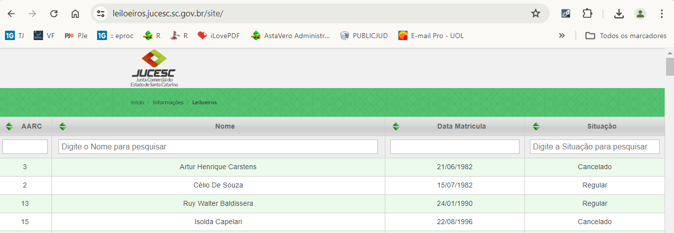Click the page vertical scrollbar thumb
Image resolution: width=674 pixels, height=233 pixels.
670,66
